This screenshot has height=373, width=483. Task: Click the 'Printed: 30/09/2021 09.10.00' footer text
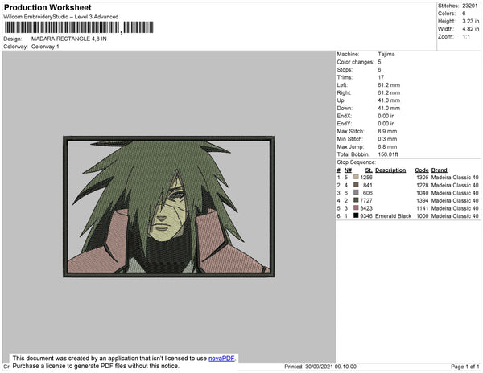click(320, 367)
